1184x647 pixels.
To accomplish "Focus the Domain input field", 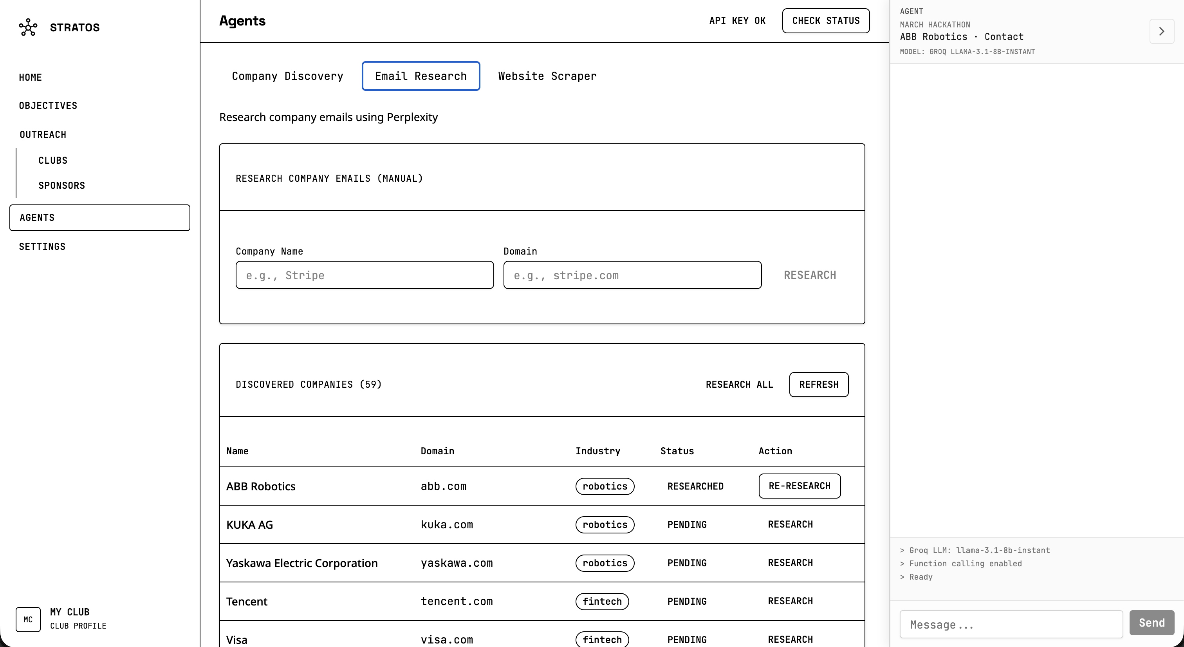I will tap(632, 275).
